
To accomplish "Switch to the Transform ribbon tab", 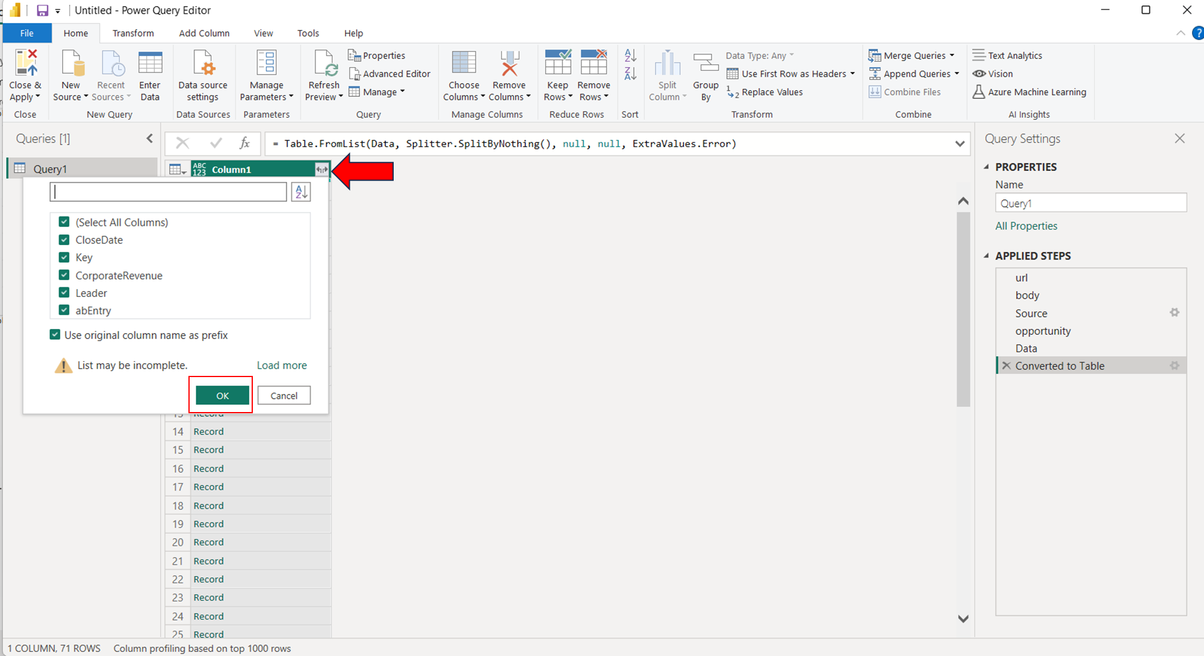I will pyautogui.click(x=133, y=33).
